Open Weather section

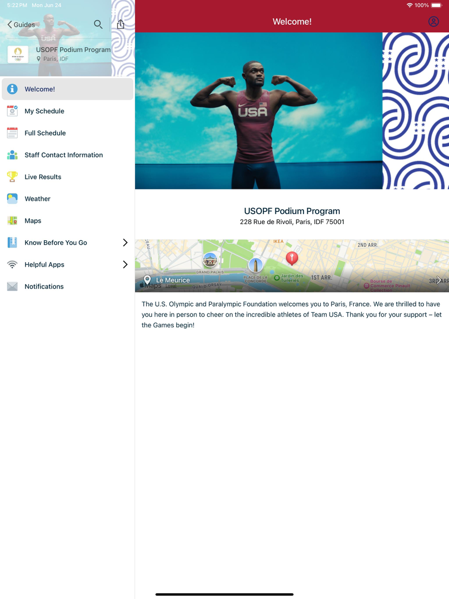(x=67, y=198)
